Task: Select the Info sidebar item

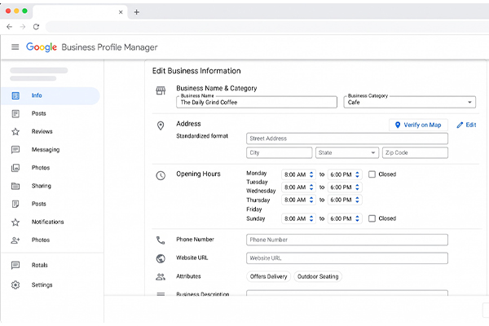Action: coord(51,96)
